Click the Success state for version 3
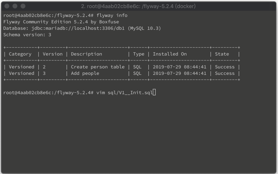 click(225, 73)
